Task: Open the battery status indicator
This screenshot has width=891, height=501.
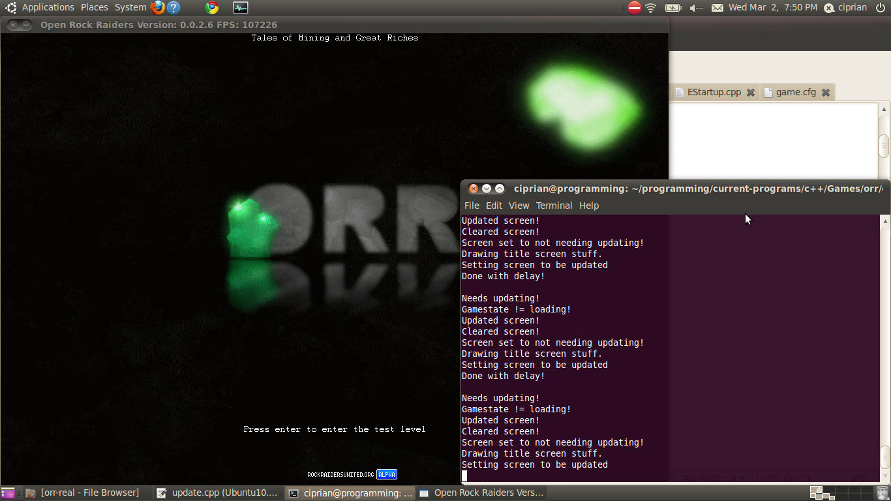Action: (x=673, y=8)
